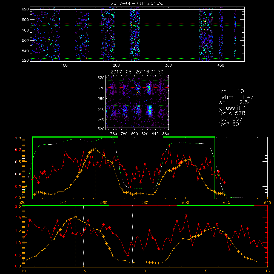274x274 pixels.
Task: Click x-axis label 580 on profile plot
Action: pyautogui.click(x=145, y=203)
